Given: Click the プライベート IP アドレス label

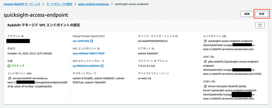Looking at the screenshot, I should click(153, 61).
